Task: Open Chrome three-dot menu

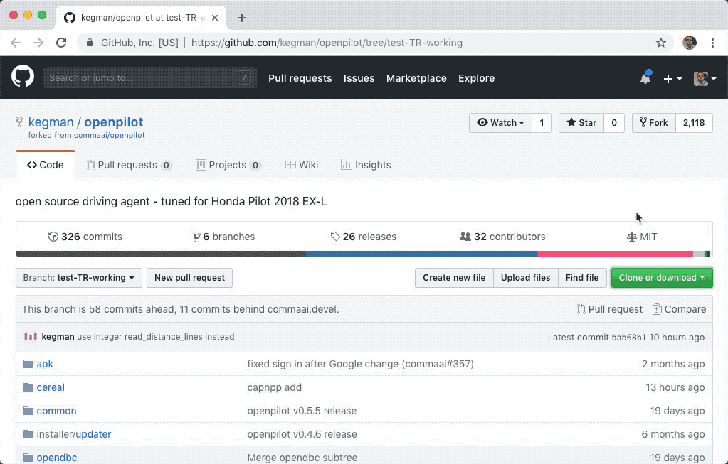Action: tap(712, 43)
